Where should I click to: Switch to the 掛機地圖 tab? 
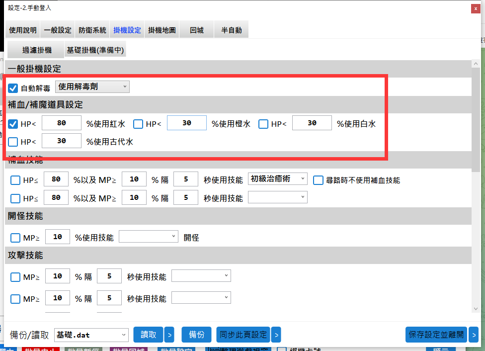[162, 30]
